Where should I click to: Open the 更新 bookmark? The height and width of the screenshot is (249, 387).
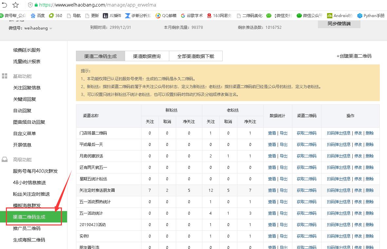92,15
